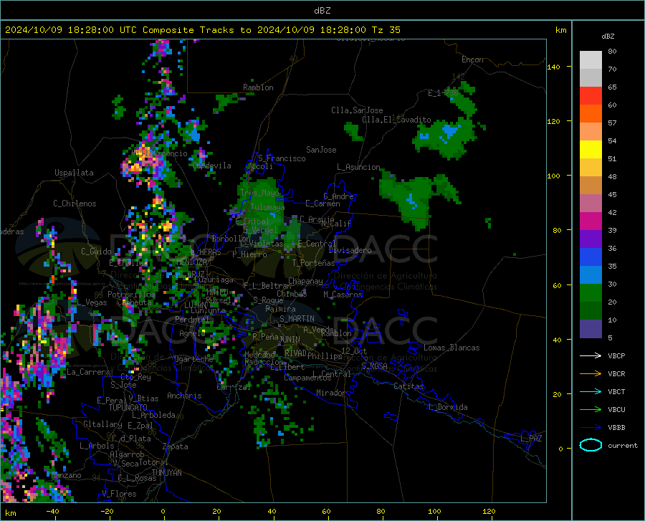Click the 120 tick on horizontal axis

pyautogui.click(x=489, y=511)
